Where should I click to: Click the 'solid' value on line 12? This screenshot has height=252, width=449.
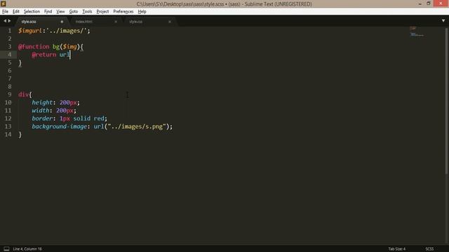click(x=81, y=118)
